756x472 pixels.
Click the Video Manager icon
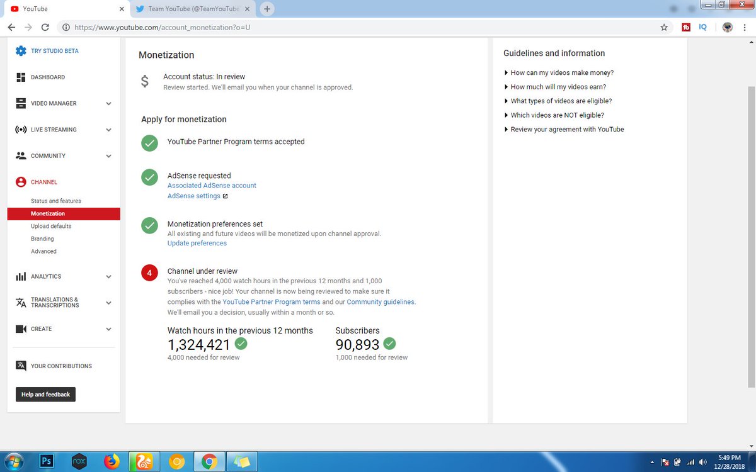tap(21, 103)
